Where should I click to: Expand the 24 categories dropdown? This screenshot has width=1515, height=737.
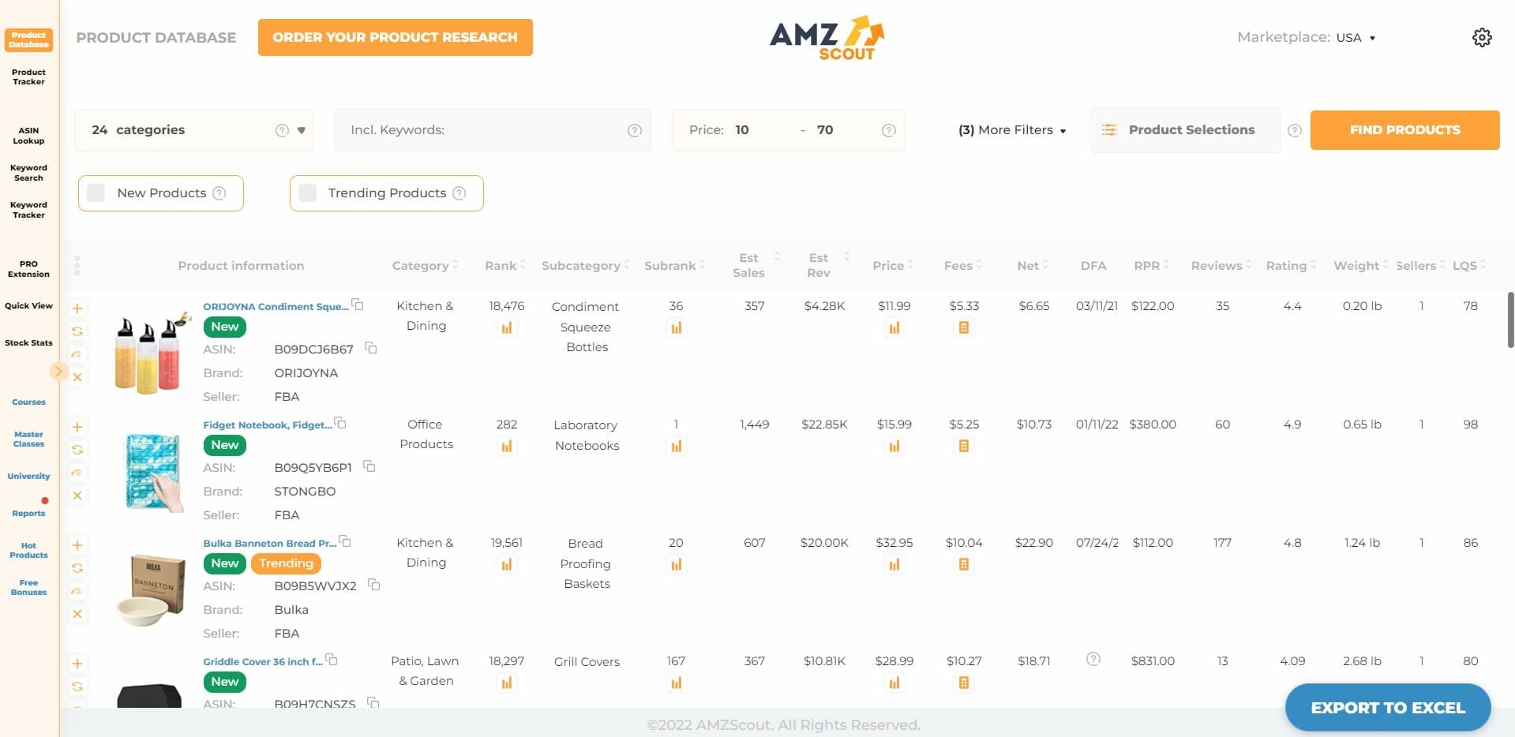(301, 130)
